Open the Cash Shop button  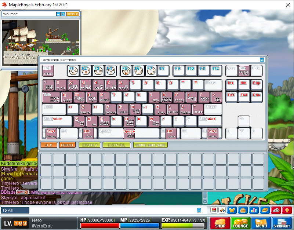(220, 223)
